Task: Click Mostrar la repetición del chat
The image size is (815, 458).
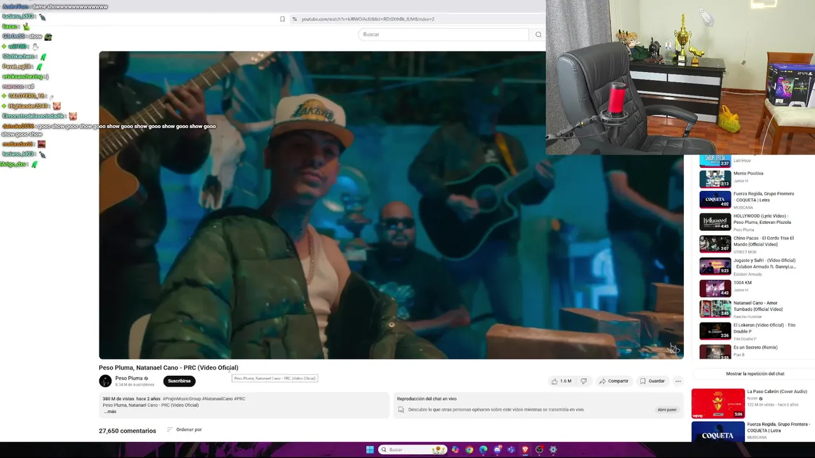Action: click(x=755, y=374)
